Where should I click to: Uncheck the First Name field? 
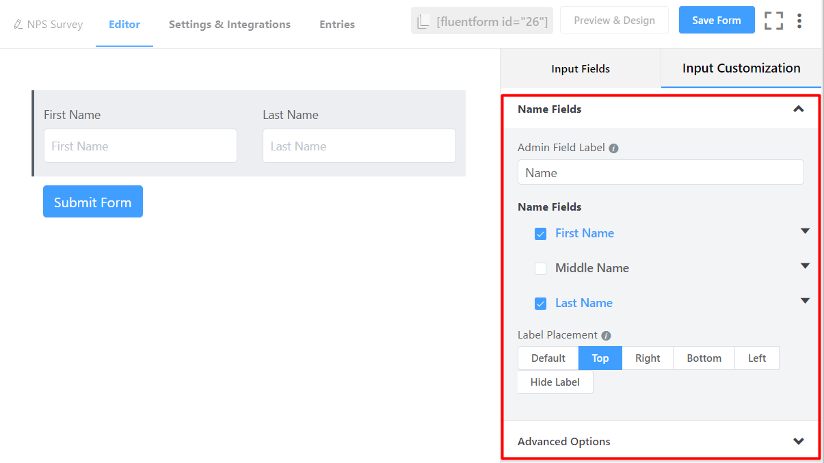pyautogui.click(x=541, y=234)
